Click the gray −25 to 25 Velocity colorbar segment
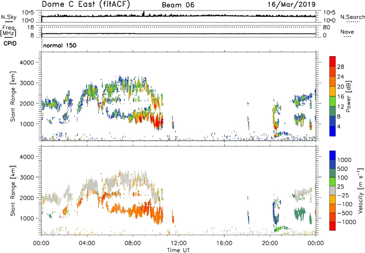Screen dimensions: 365x253 [x=333, y=190]
